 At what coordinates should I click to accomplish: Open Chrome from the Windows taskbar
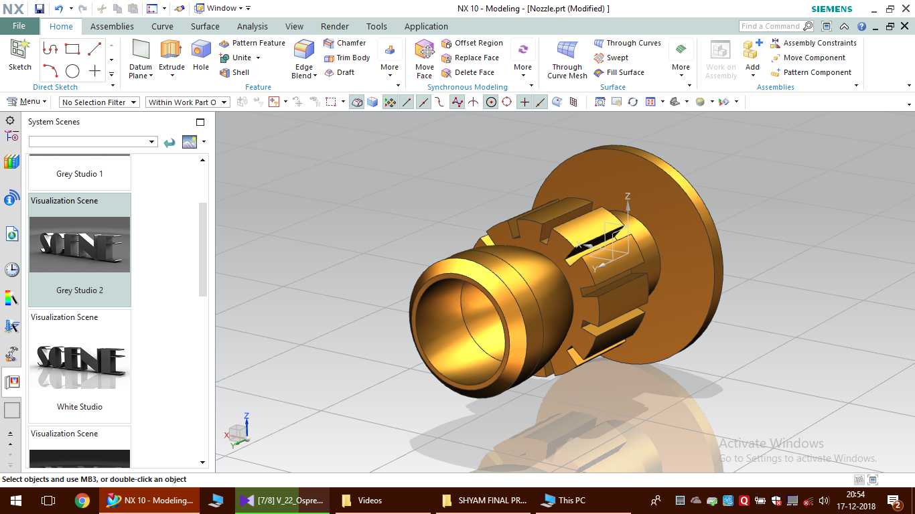click(82, 501)
